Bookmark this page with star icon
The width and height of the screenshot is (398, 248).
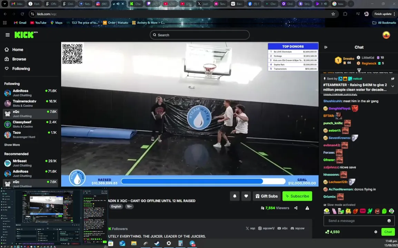(333, 14)
